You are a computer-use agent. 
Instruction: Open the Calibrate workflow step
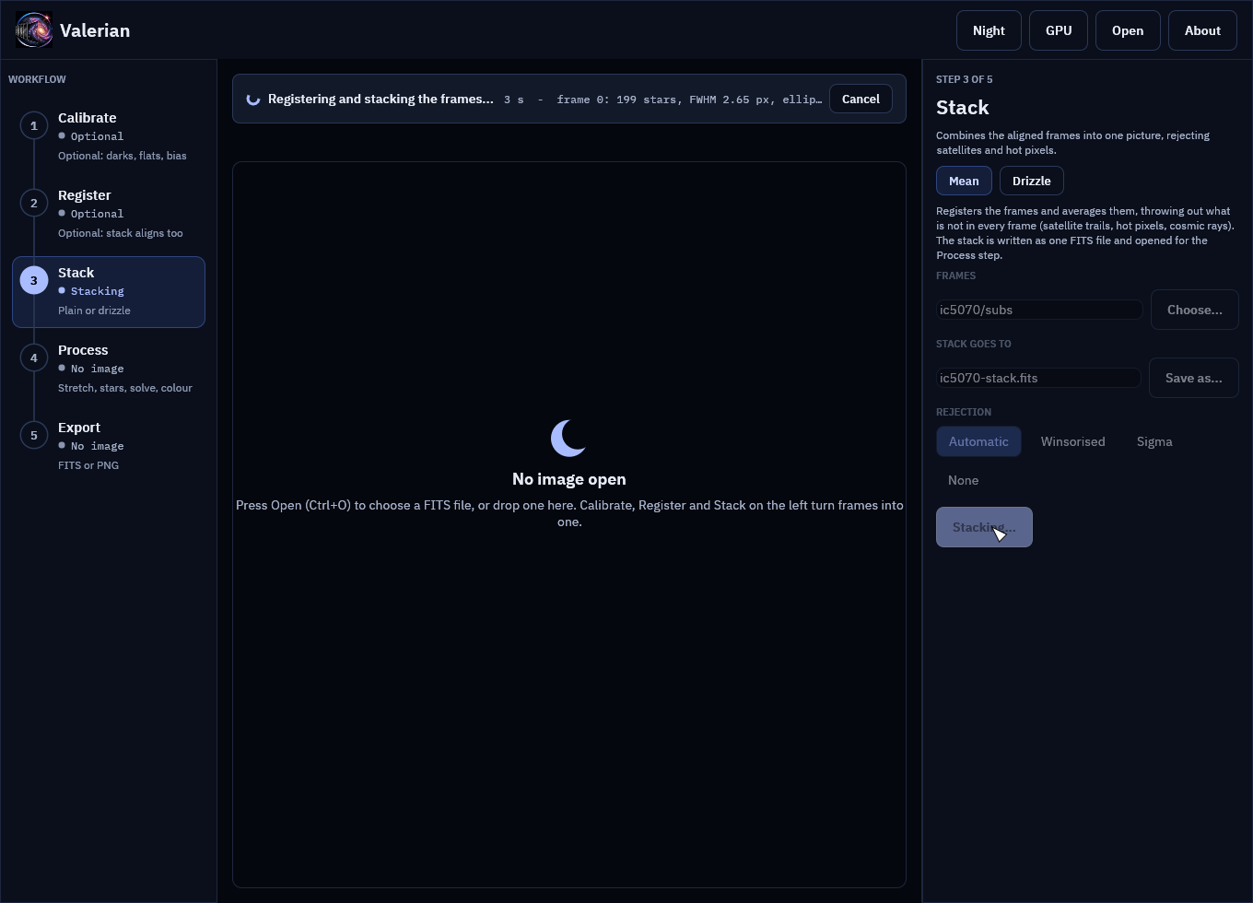pyautogui.click(x=109, y=137)
